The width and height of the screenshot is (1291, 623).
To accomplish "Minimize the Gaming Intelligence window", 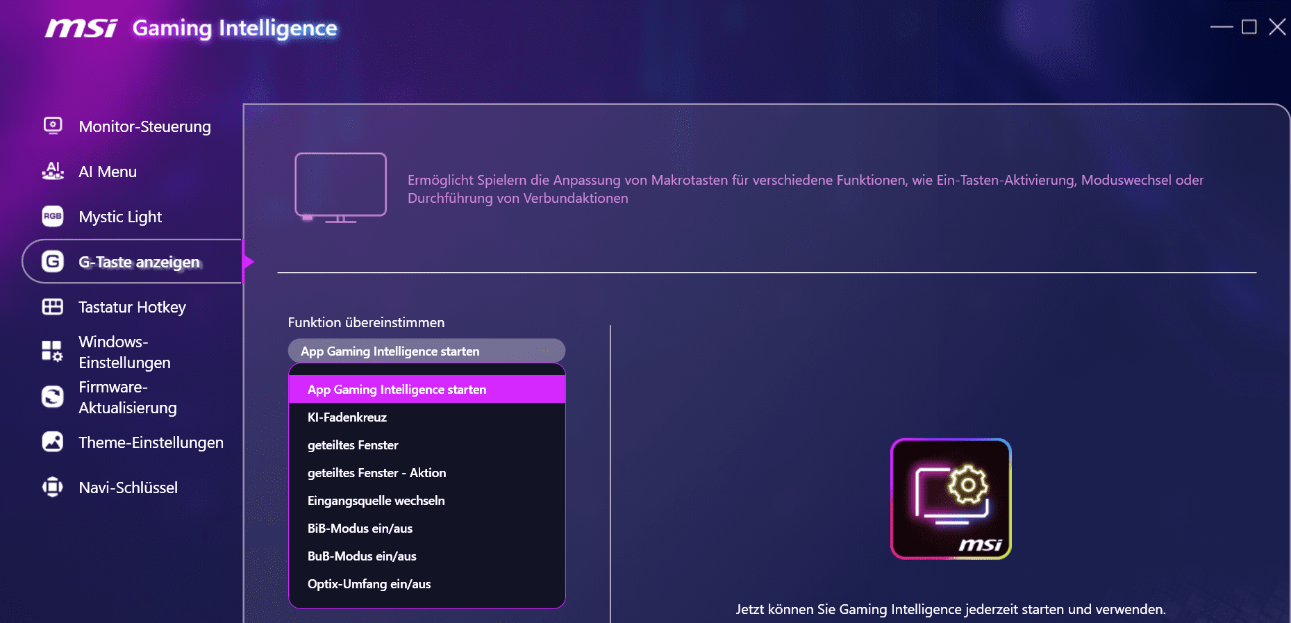I will 1221,27.
